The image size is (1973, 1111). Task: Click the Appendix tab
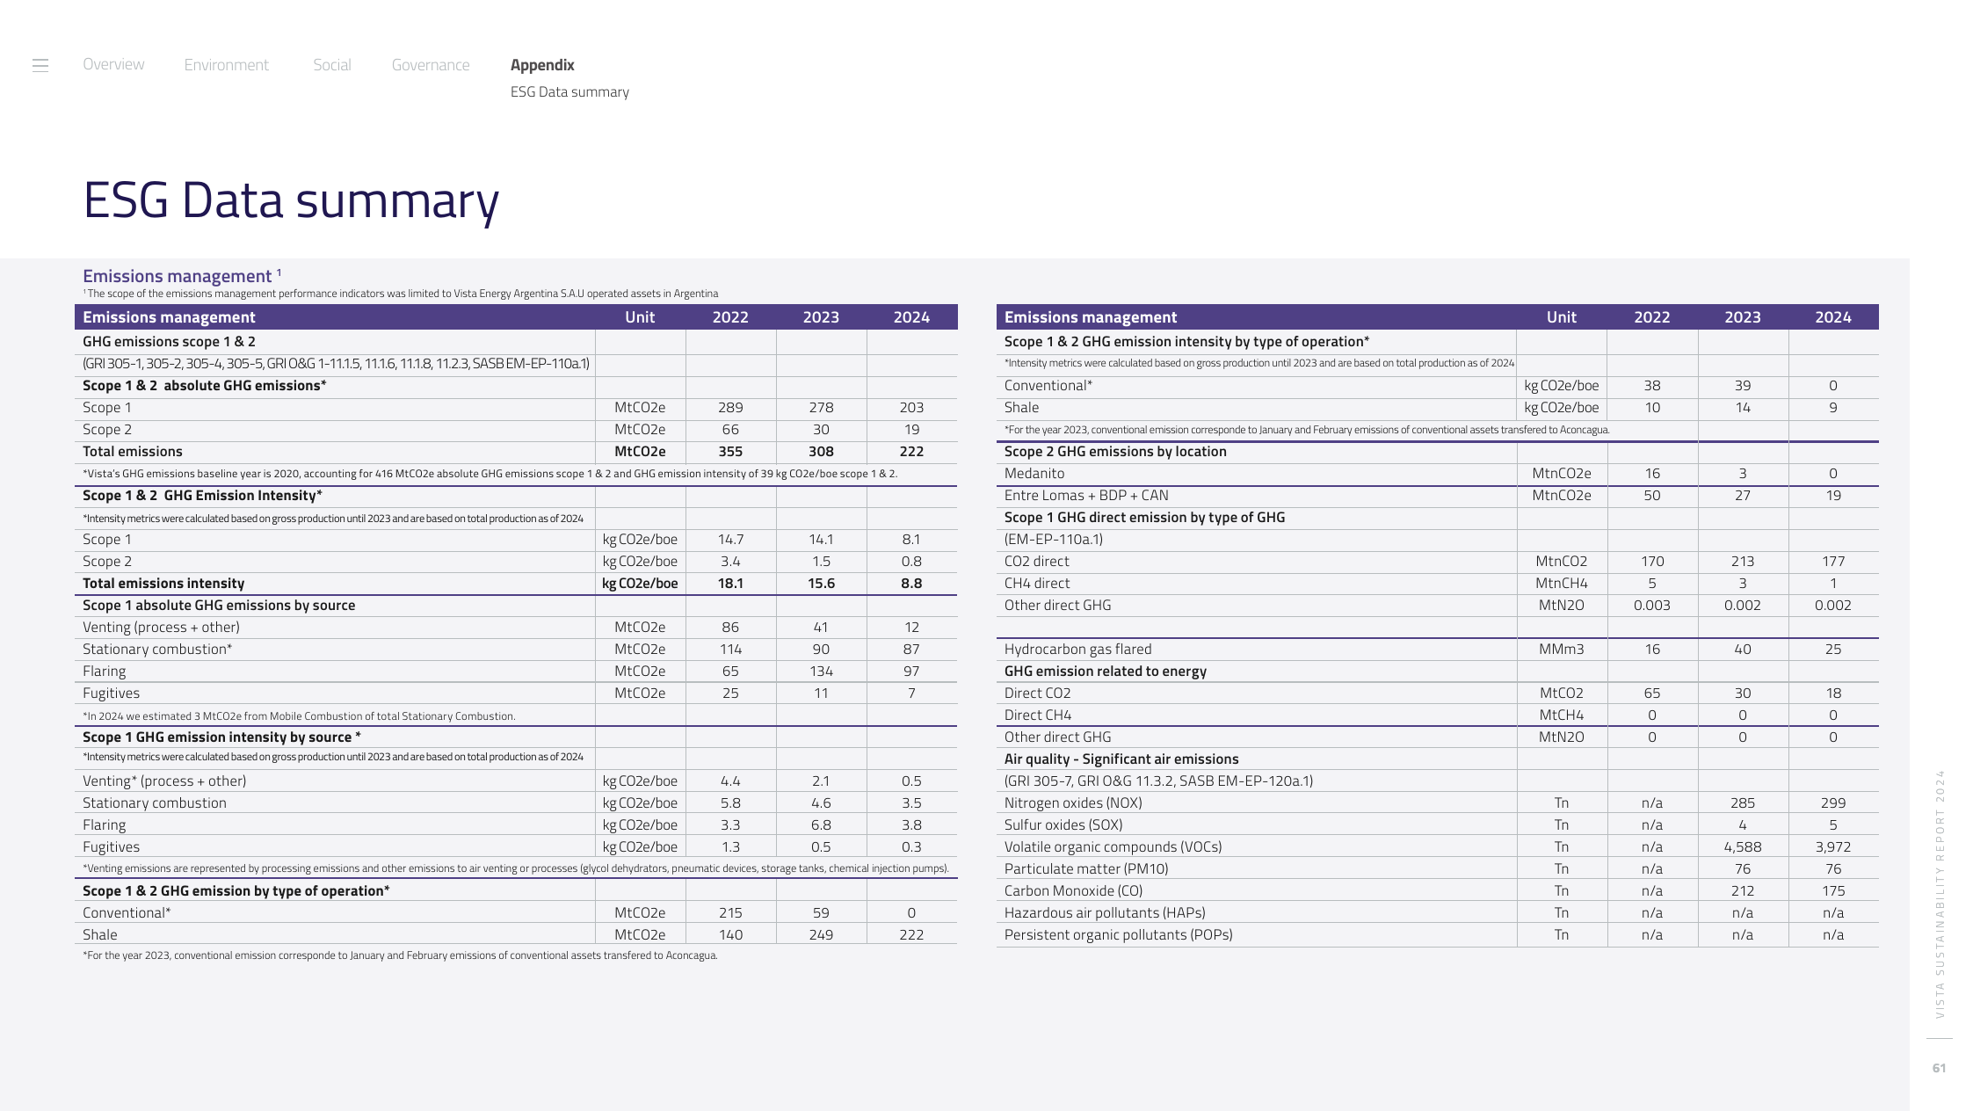pos(542,65)
